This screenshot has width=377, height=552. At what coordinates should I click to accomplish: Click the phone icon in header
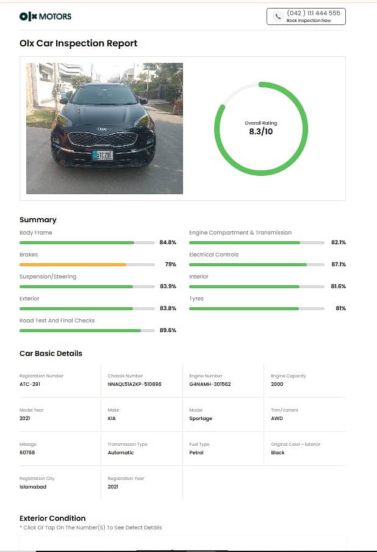pyautogui.click(x=278, y=16)
